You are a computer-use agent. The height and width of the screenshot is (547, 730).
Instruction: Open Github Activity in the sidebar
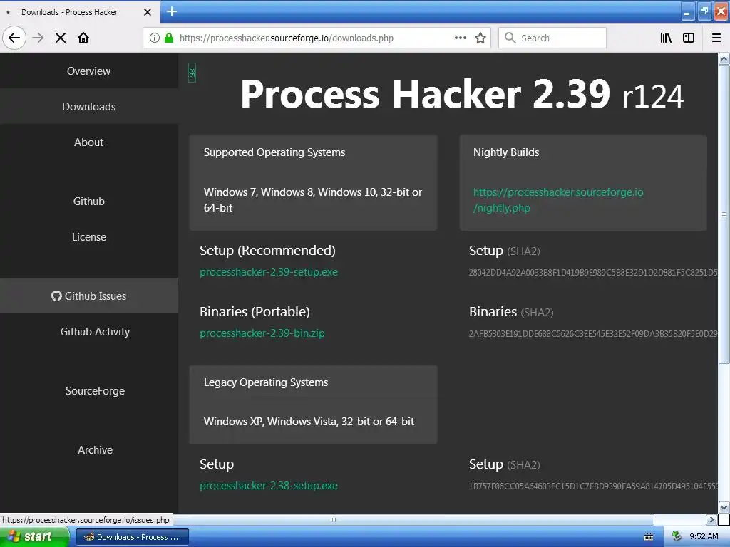click(x=95, y=332)
